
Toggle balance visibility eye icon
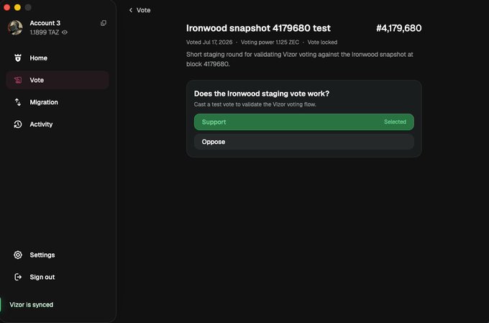pyautogui.click(x=65, y=32)
